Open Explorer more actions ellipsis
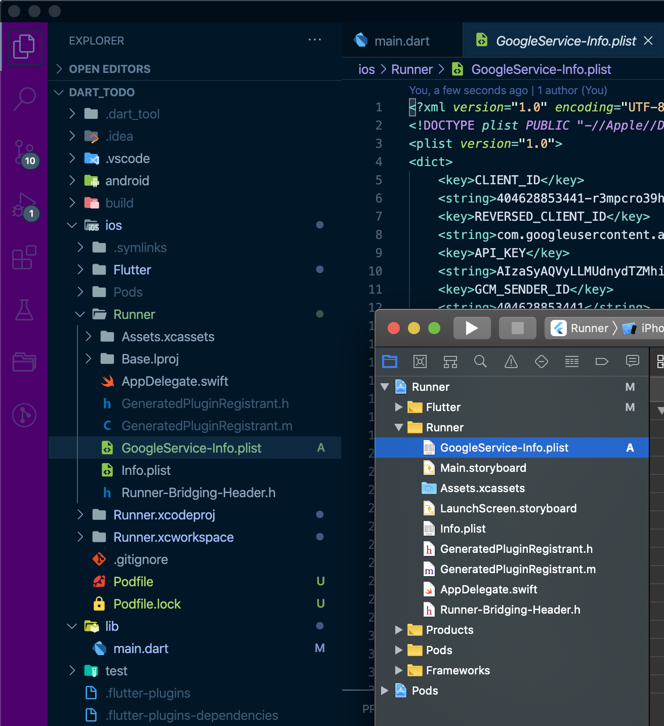The image size is (664, 726). pyautogui.click(x=315, y=40)
